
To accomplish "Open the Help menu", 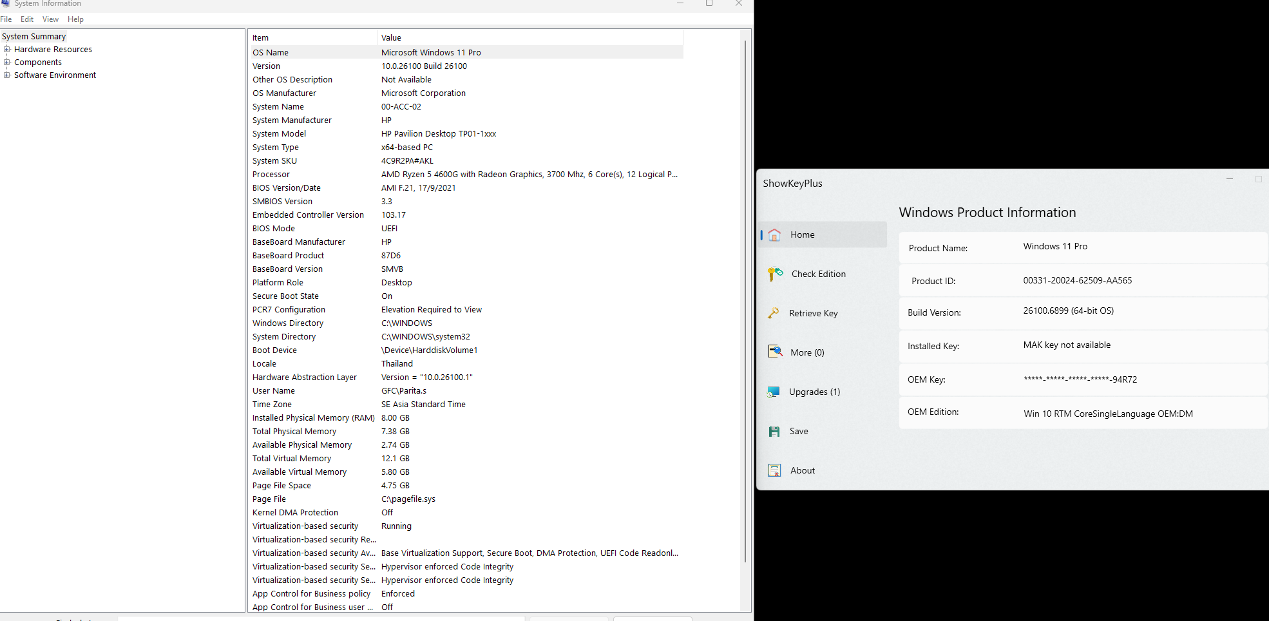I will [x=75, y=19].
